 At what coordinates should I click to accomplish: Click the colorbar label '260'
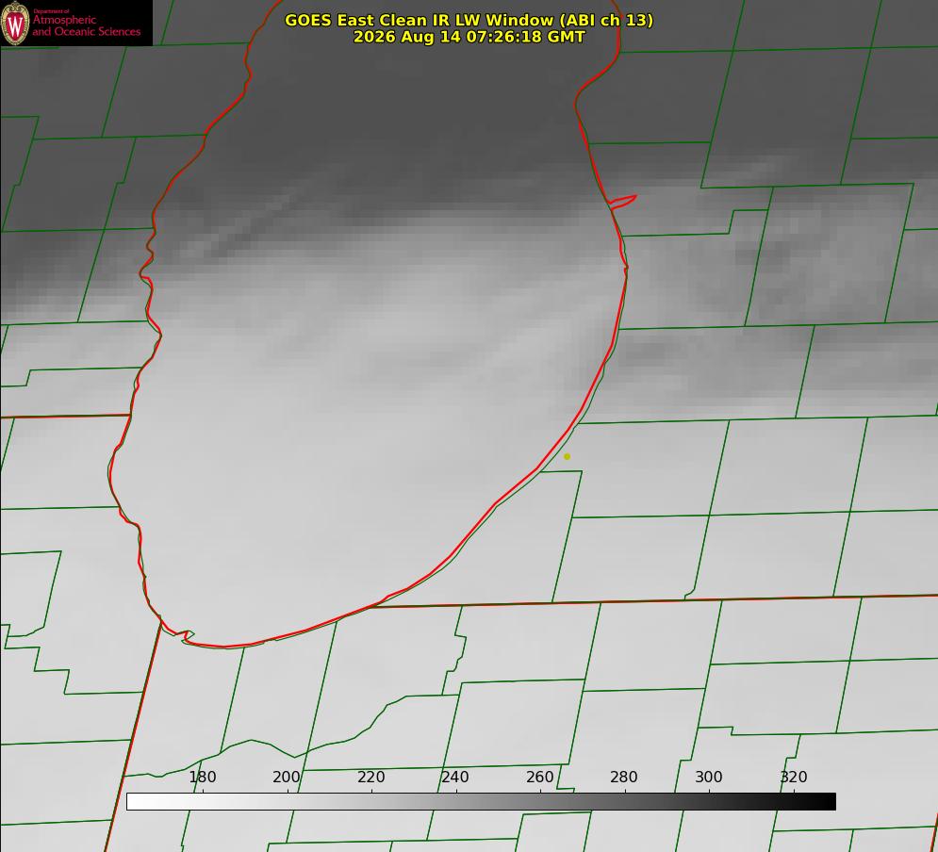(x=539, y=777)
